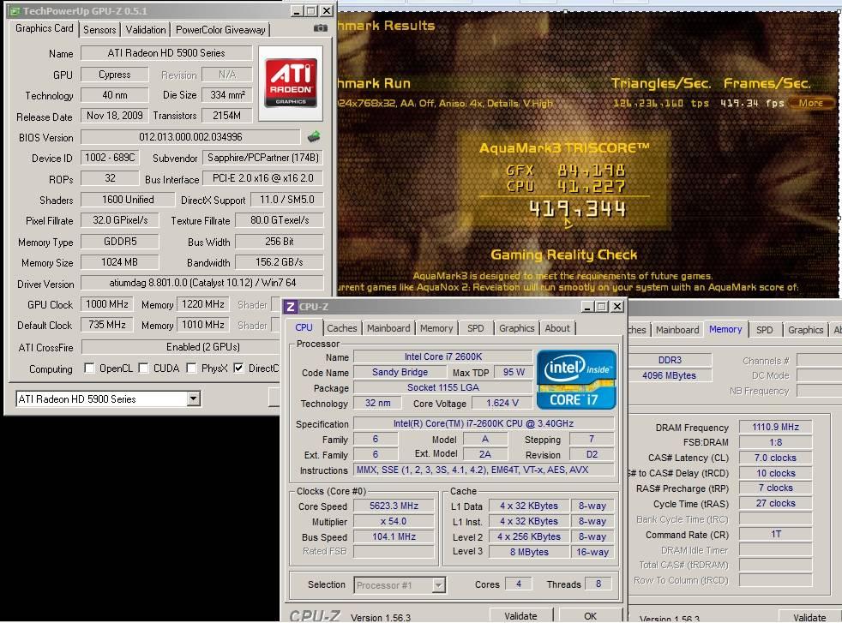Click the GPU name field ATI Radeon HD 5900 Series
The width and height of the screenshot is (842, 623).
pyautogui.click(x=166, y=52)
